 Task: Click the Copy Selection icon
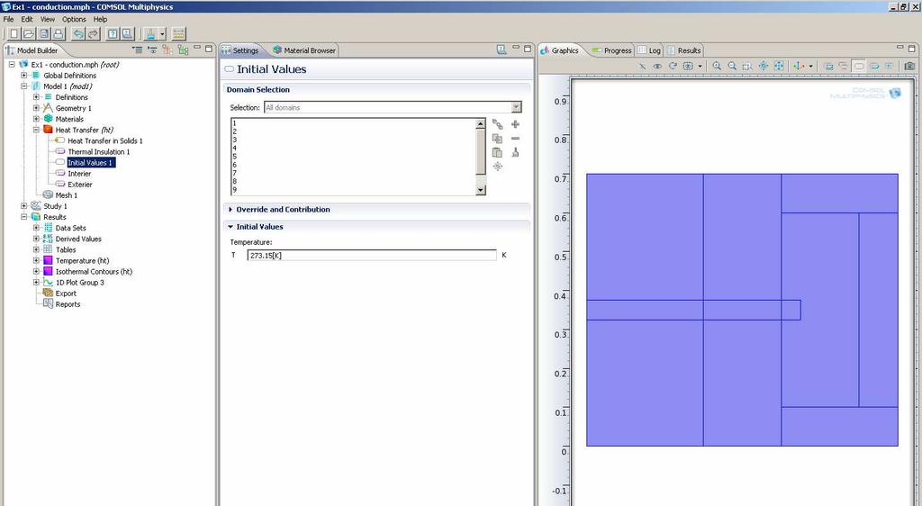497,139
